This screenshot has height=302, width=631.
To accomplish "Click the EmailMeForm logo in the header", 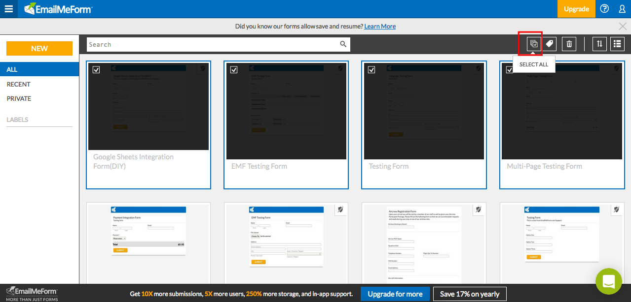I will pyautogui.click(x=58, y=9).
